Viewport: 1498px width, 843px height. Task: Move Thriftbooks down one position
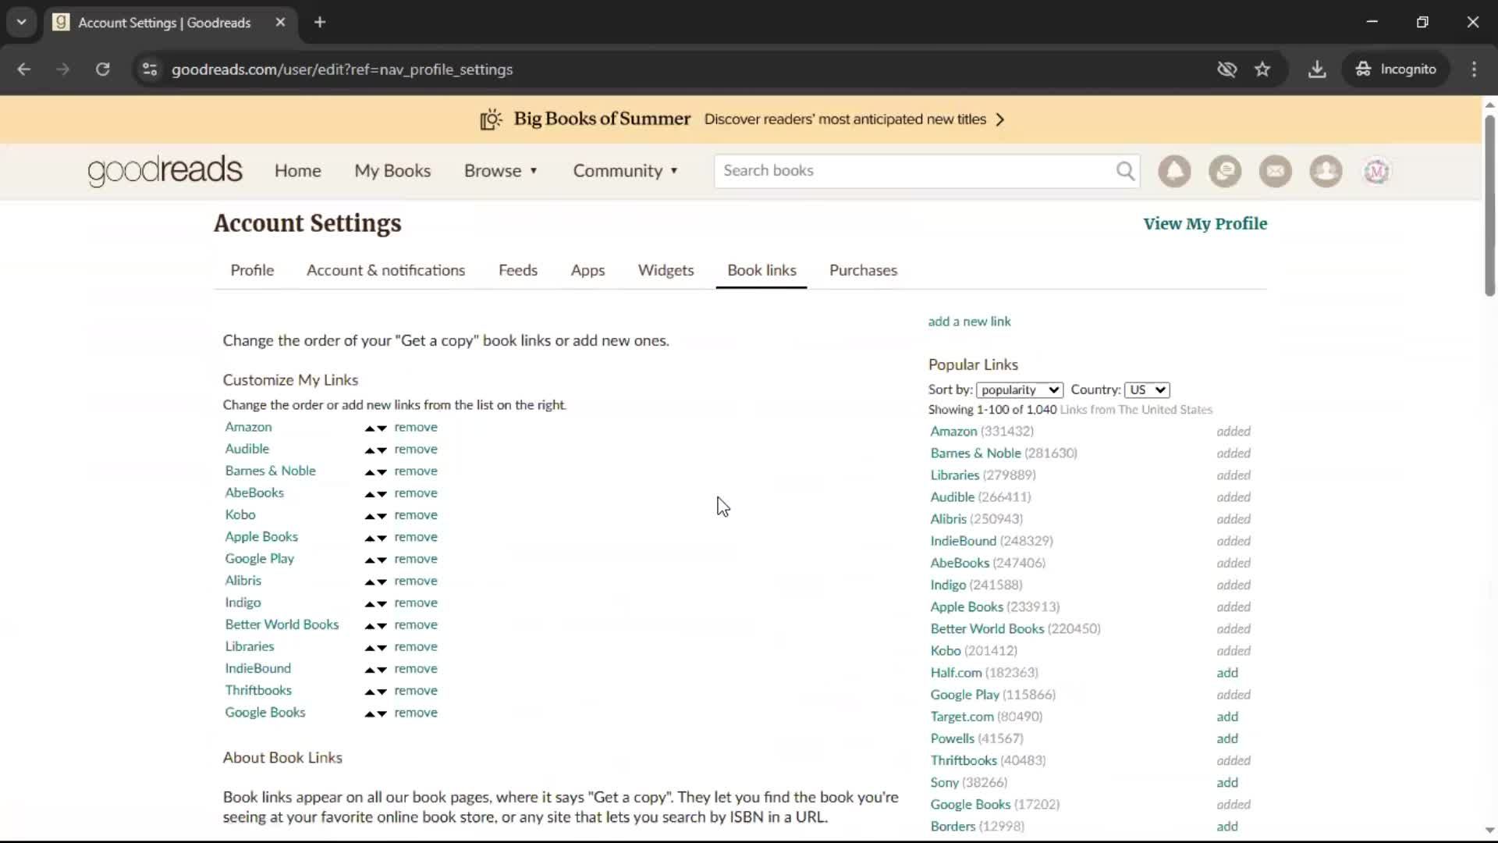382,692
